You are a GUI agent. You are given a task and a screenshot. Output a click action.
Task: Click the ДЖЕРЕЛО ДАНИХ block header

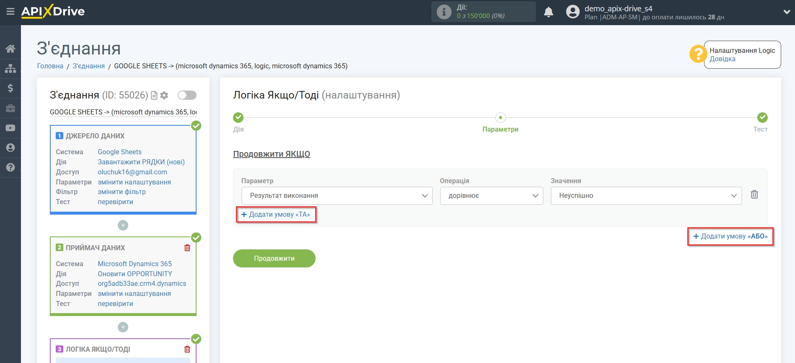pyautogui.click(x=95, y=136)
